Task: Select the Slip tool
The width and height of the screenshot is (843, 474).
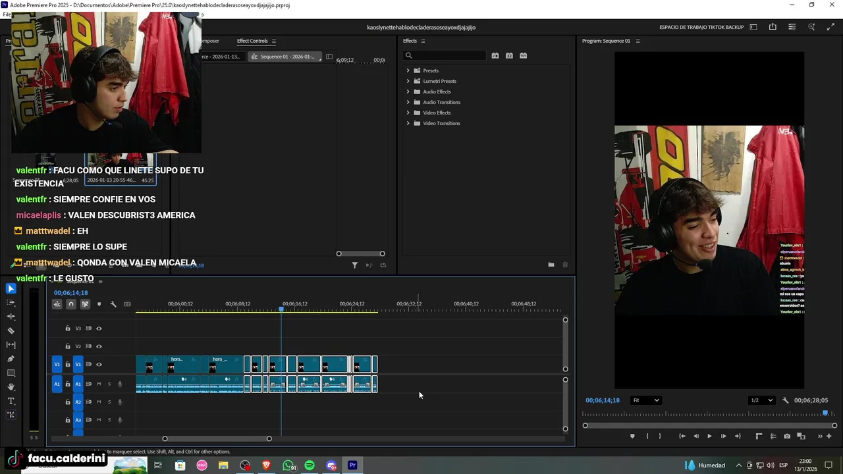Action: pos(11,344)
